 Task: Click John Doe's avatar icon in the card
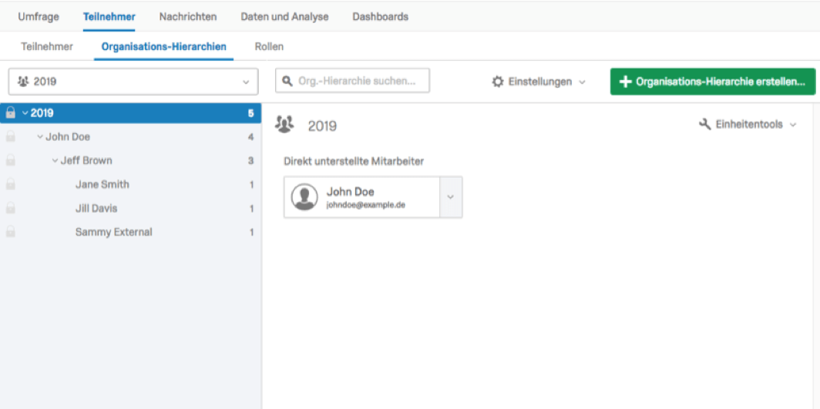[x=304, y=197]
